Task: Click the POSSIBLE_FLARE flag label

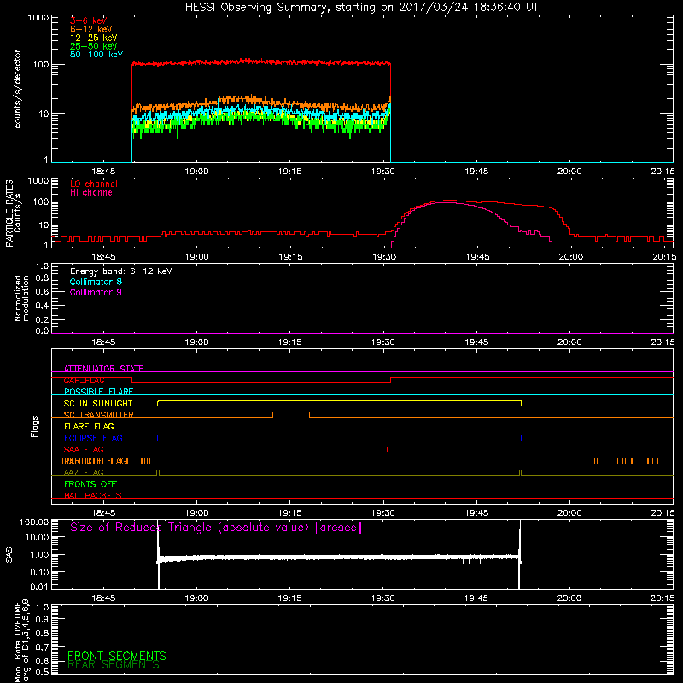Action: pyautogui.click(x=98, y=392)
